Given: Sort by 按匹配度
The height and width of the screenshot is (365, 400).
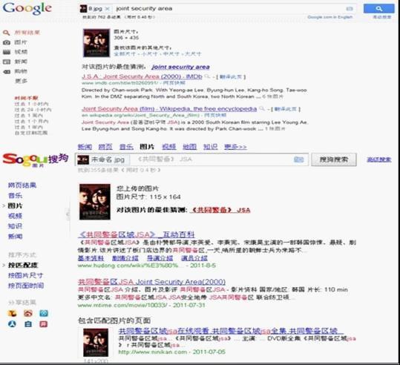Looking at the screenshot, I should (x=23, y=266).
